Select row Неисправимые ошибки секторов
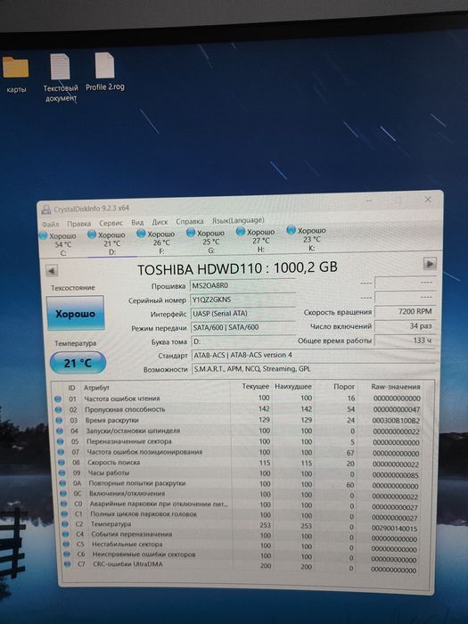This screenshot has height=624, width=468. tap(242, 555)
